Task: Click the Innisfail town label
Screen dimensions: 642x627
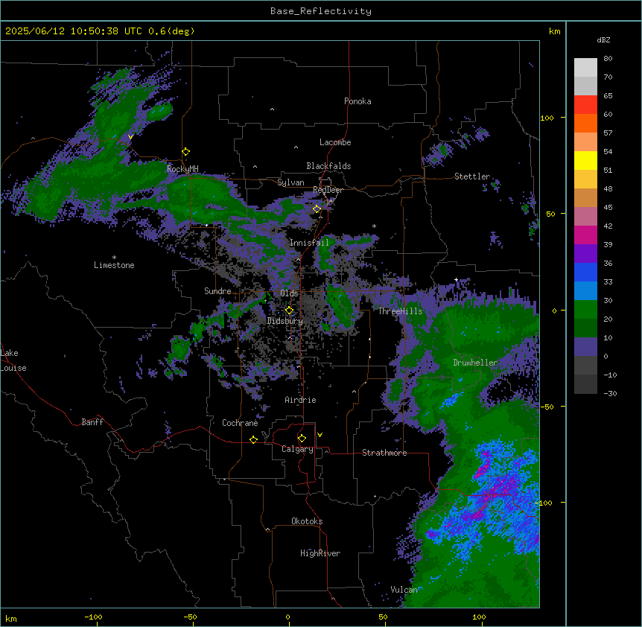Action: pos(309,243)
